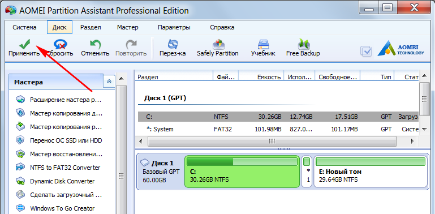
Task: Collapse the Мастера panel chevron
Action: pyautogui.click(x=109, y=82)
